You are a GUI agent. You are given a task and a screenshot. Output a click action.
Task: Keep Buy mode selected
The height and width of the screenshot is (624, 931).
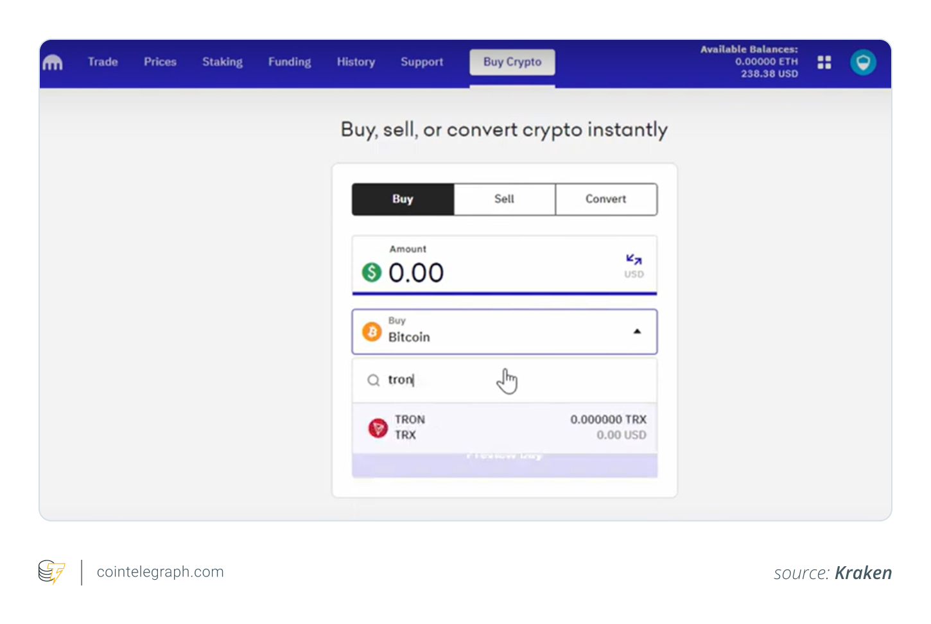click(x=403, y=199)
